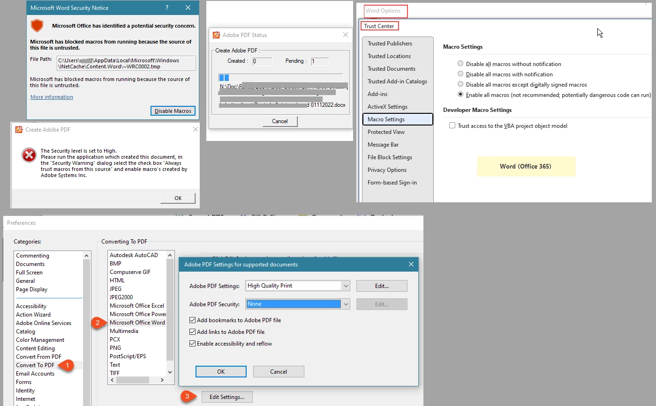Click the help question mark in Security Notice
The image size is (656, 406).
pyautogui.click(x=167, y=7)
